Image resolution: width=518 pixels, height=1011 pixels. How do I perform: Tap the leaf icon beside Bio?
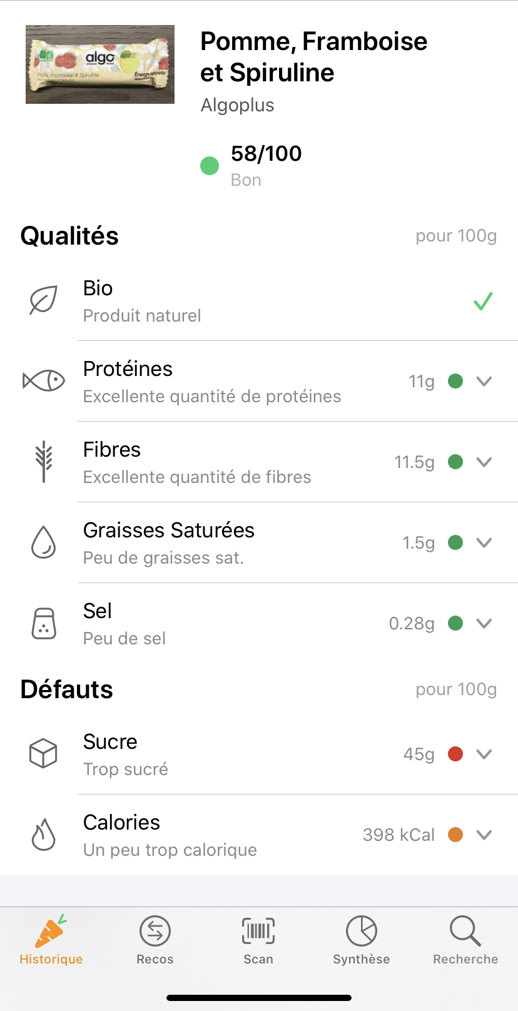click(44, 301)
